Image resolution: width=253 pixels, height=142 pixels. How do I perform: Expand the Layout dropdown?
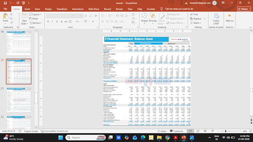pyautogui.click(x=35, y=14)
